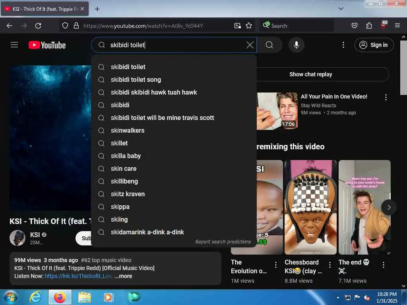Pick suggestion 'skippa'
The image size is (407, 305).
(174, 207)
